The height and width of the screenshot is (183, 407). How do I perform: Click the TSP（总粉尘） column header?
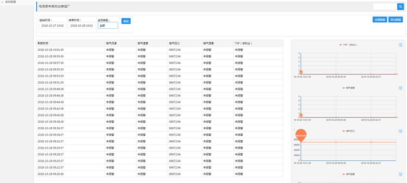[243, 43]
